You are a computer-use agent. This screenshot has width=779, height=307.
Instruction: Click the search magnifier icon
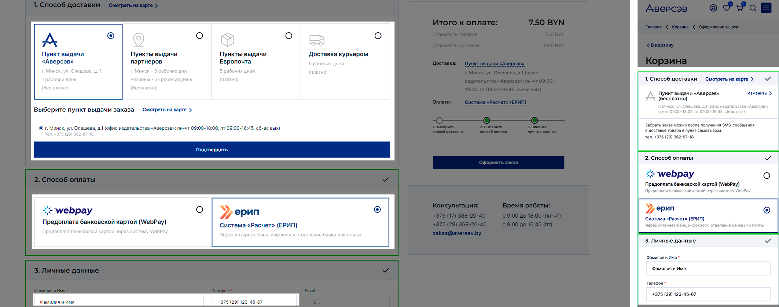(753, 8)
